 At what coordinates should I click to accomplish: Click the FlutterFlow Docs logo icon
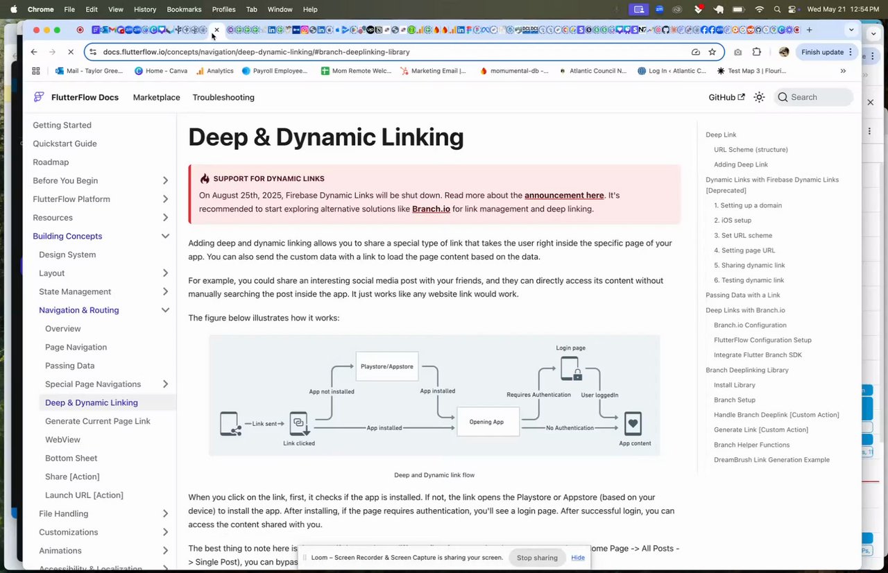click(x=39, y=97)
